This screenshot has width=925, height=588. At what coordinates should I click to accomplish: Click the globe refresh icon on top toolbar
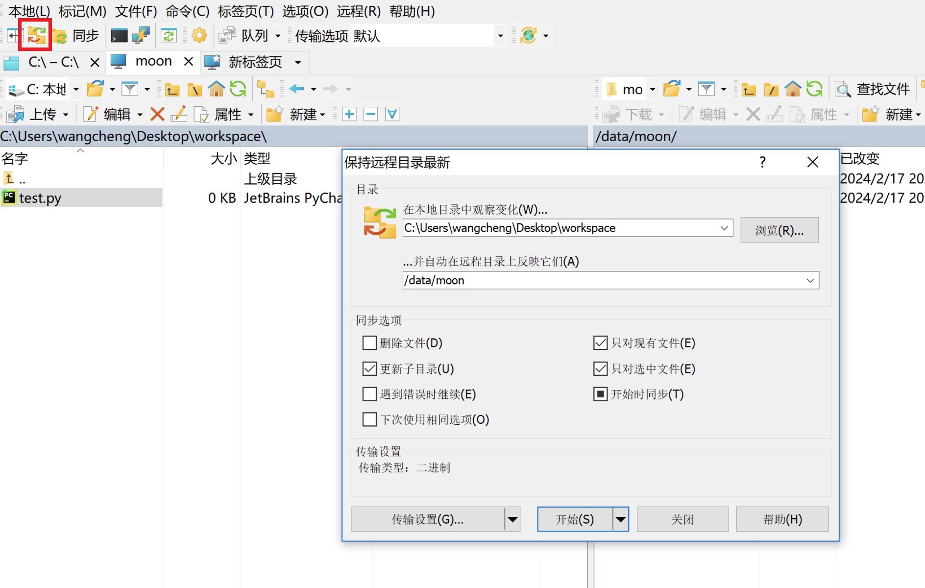[528, 36]
